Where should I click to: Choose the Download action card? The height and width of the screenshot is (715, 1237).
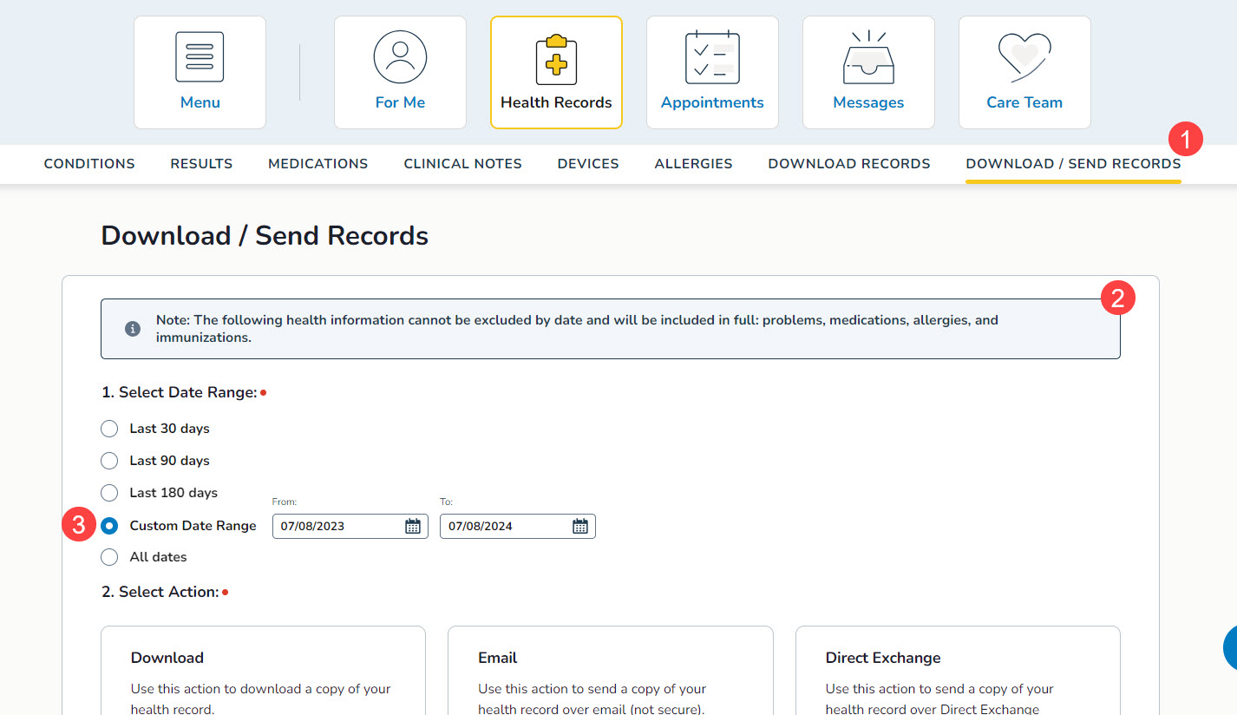click(263, 670)
